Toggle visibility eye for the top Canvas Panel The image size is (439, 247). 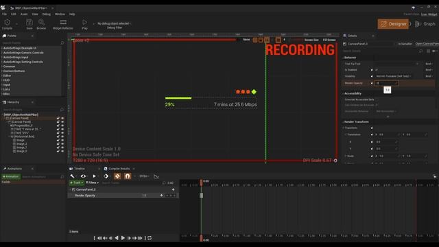(62, 118)
